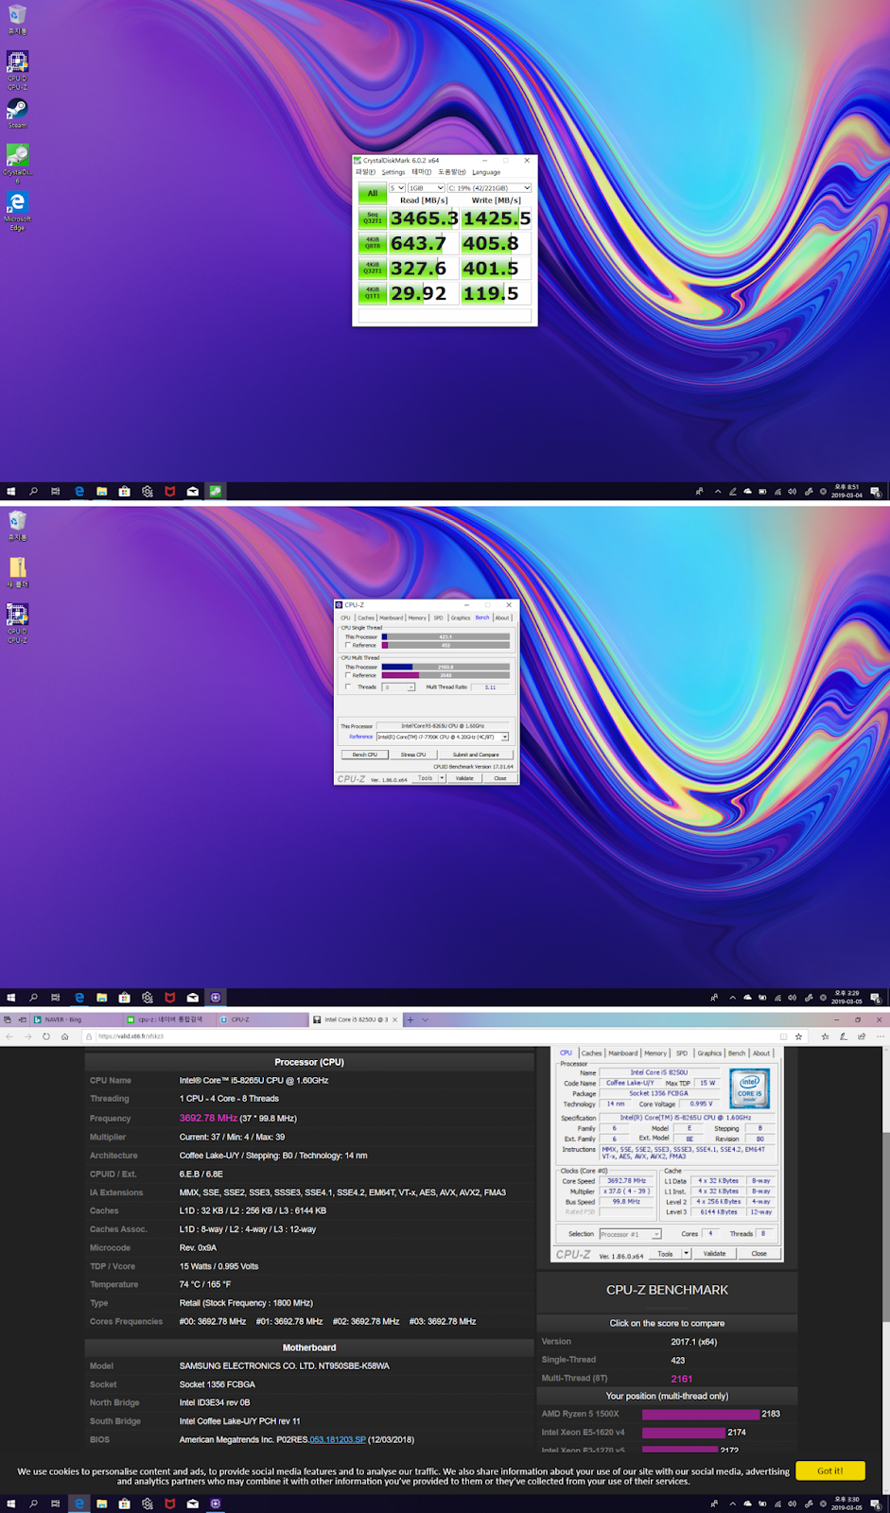This screenshot has height=1513, width=890.
Task: Switch to the Memory tab in CPU-Z Bench window
Action: tap(417, 617)
